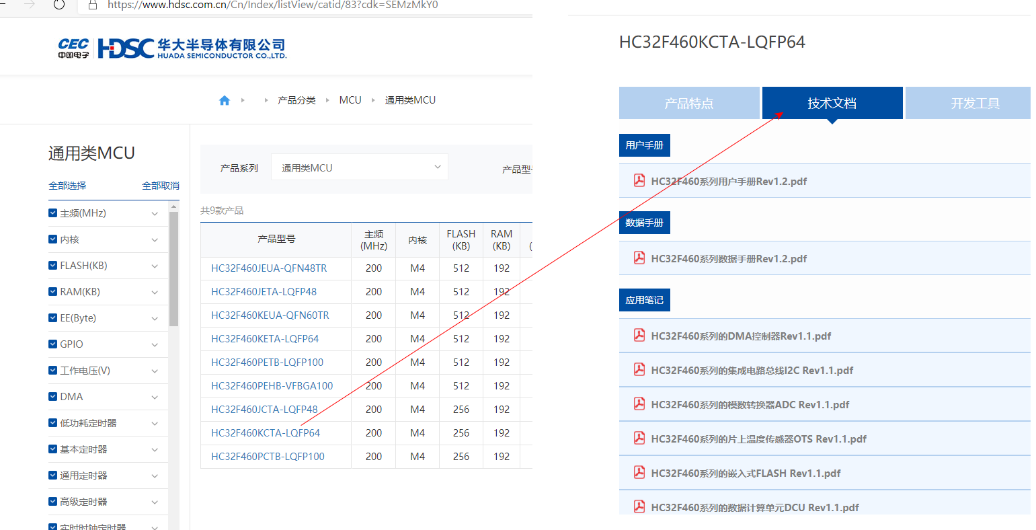Open product HC32F460PCTB-LQFP100

click(268, 457)
